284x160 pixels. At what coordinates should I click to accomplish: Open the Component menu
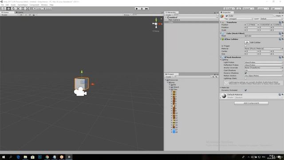click(34, 5)
